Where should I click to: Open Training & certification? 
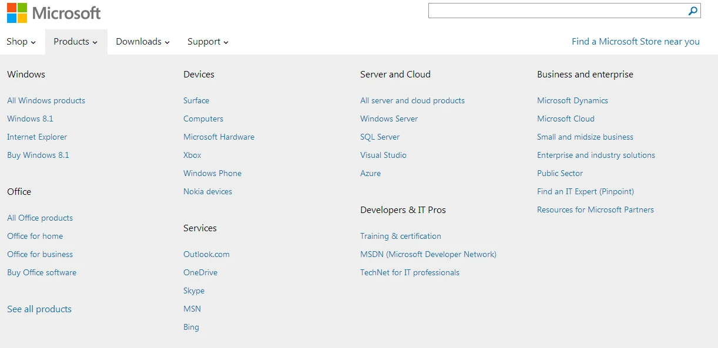(401, 236)
